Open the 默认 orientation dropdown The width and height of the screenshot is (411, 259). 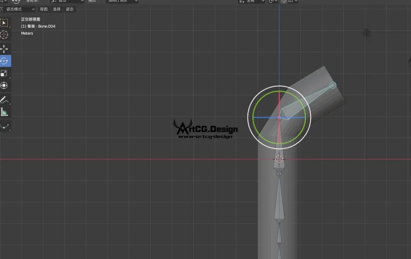click(x=67, y=1)
